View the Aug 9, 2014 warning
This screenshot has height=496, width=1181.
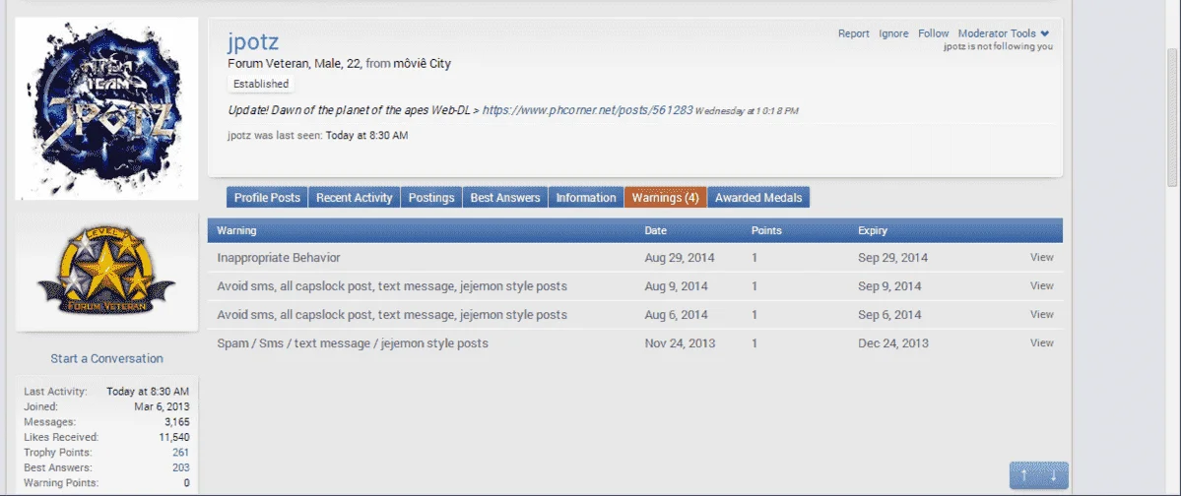(1042, 286)
